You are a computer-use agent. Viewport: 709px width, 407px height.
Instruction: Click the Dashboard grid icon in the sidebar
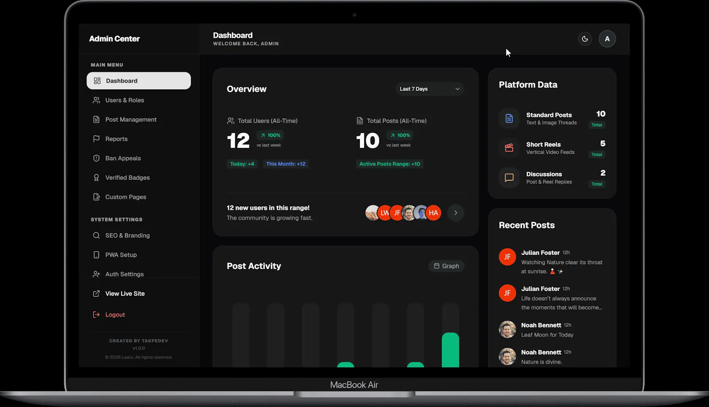97,81
